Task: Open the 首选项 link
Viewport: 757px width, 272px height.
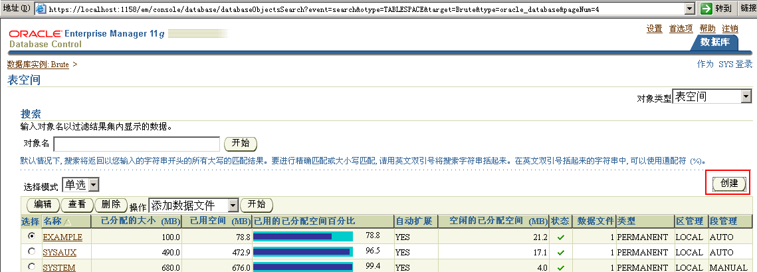Action: click(x=681, y=29)
